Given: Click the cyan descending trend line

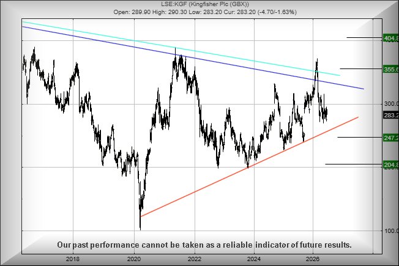Looking at the screenshot, I should pos(181,48).
